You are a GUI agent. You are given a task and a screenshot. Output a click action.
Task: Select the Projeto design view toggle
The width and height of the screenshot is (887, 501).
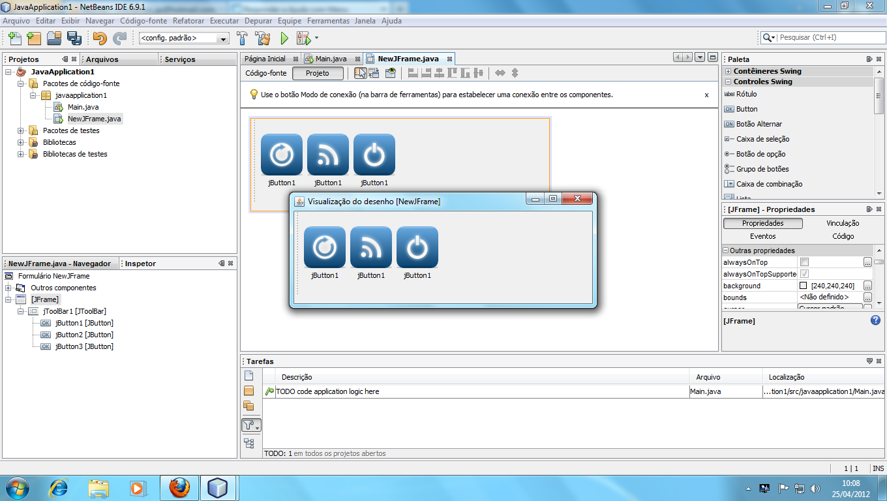pyautogui.click(x=318, y=73)
